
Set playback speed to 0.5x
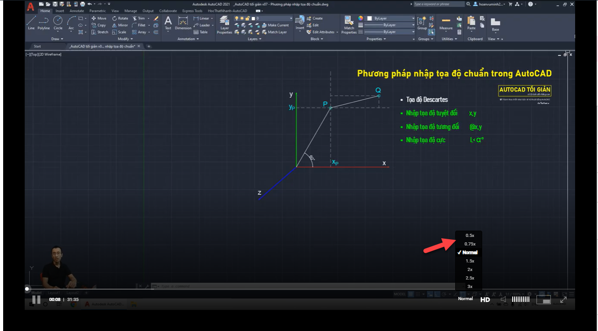(x=470, y=235)
